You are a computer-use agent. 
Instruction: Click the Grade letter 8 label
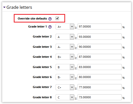(x=42, y=97)
